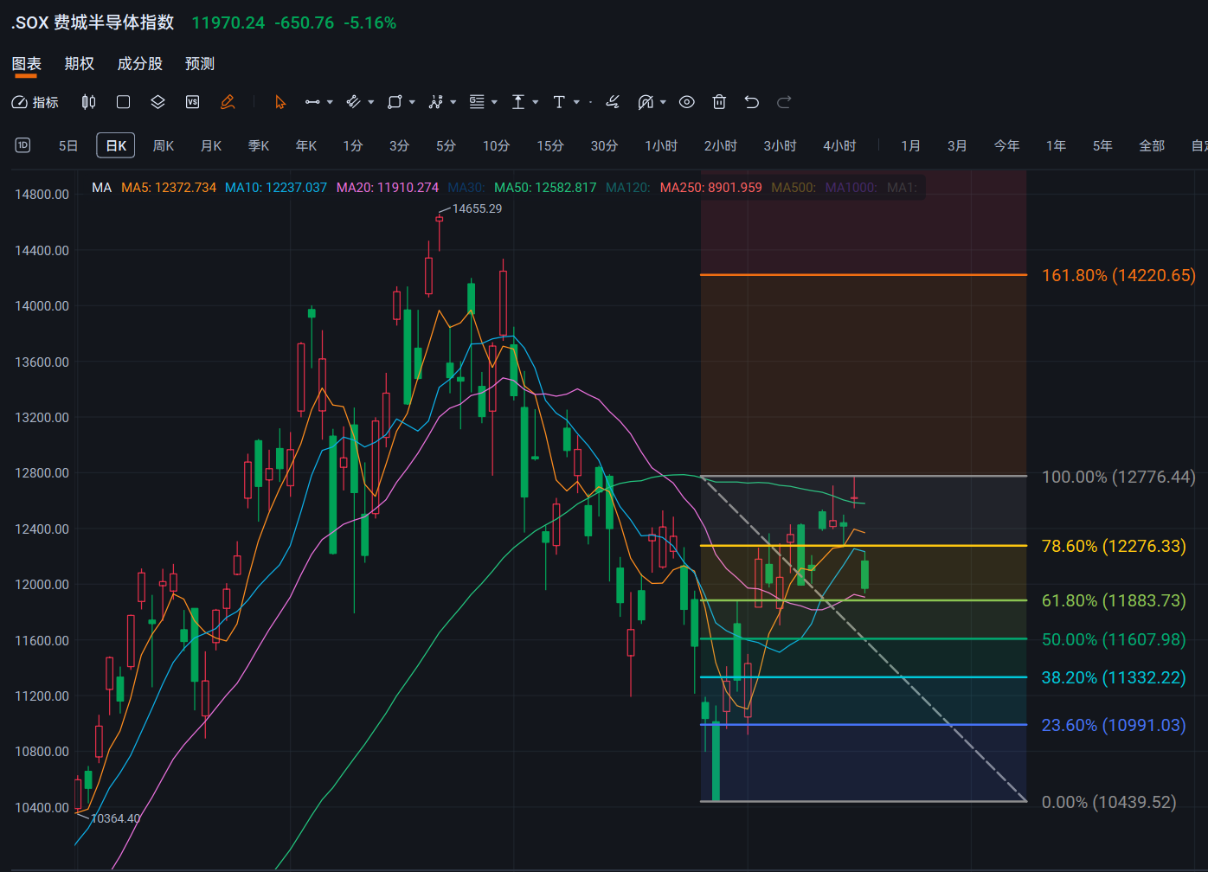Select the 年K yearly period
This screenshot has width=1208, height=872.
pyautogui.click(x=306, y=145)
